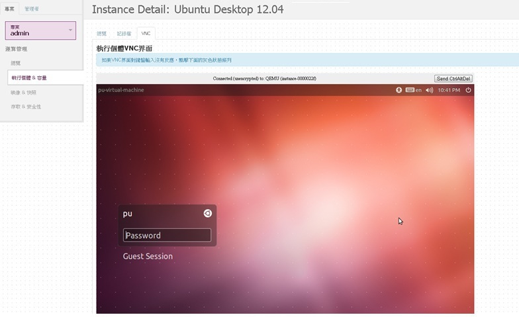Viewport: 519px width, 317px height.
Task: Select the Guest Session login option
Action: pos(148,256)
